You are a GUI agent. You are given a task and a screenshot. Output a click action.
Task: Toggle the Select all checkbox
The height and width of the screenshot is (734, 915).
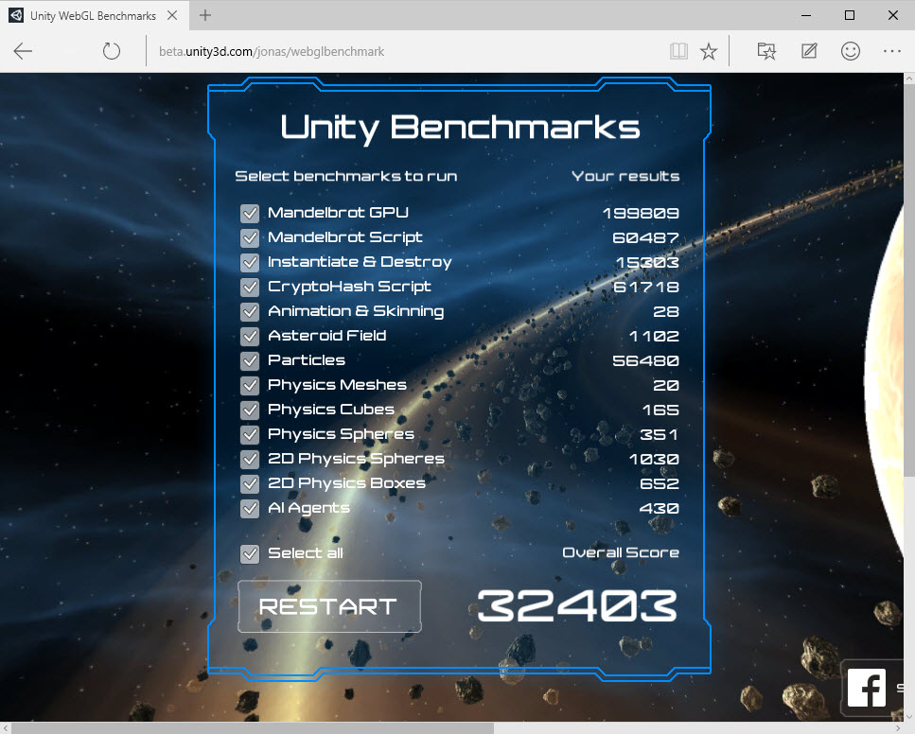[x=250, y=553]
